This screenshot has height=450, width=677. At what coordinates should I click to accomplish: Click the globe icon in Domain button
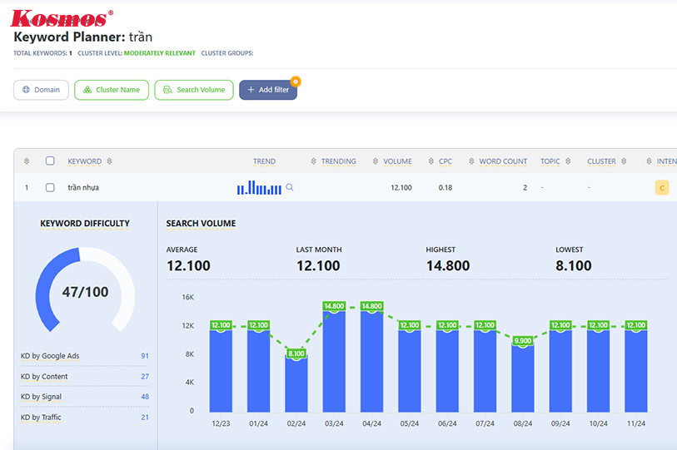coord(26,90)
